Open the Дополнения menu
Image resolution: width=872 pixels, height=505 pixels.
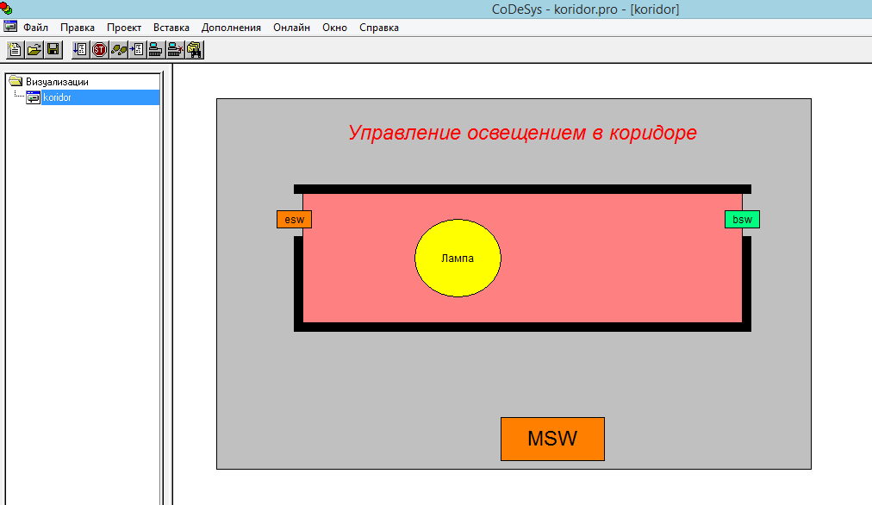(x=231, y=28)
